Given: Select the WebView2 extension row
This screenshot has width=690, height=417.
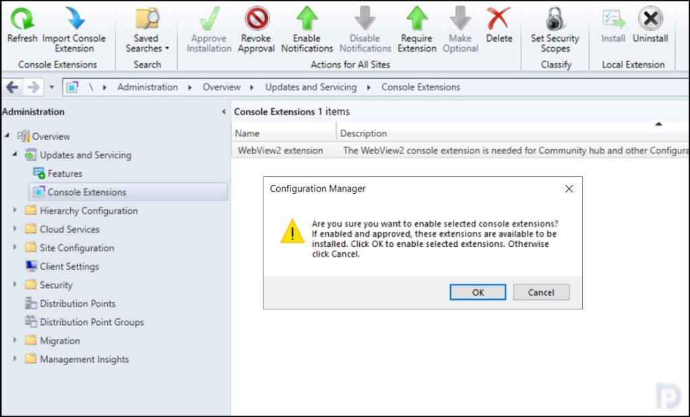Looking at the screenshot, I should [460, 150].
